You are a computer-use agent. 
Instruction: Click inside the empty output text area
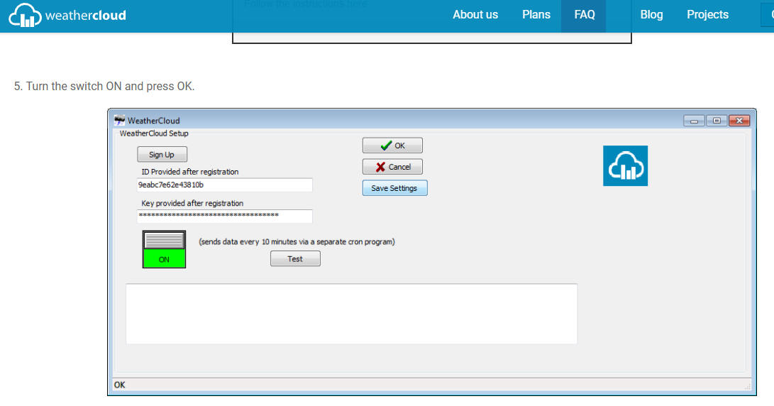[351, 314]
